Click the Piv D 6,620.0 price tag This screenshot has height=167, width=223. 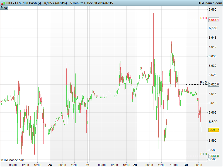pyautogui.click(x=214, y=84)
